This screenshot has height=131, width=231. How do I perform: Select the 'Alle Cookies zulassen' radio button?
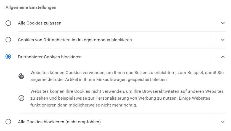8,23
